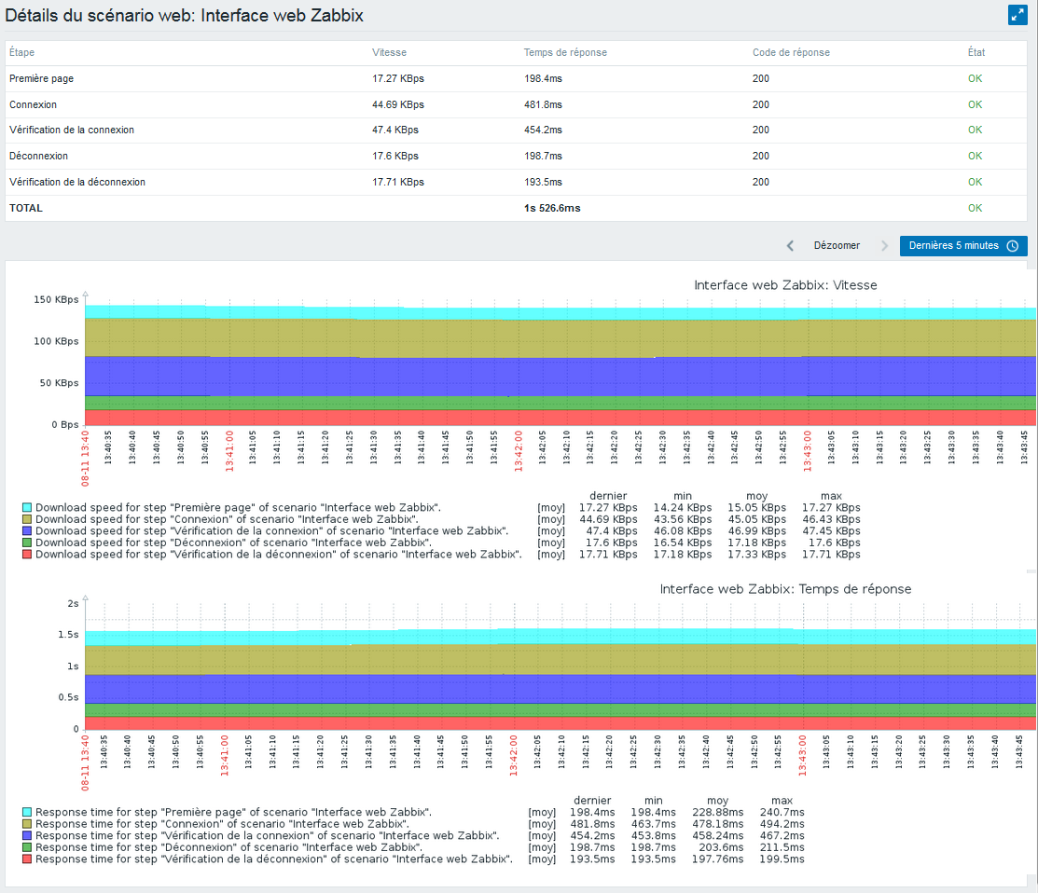Click cyan swatch for Download speed "Première page"
The height and width of the screenshot is (893, 1038).
click(x=26, y=508)
